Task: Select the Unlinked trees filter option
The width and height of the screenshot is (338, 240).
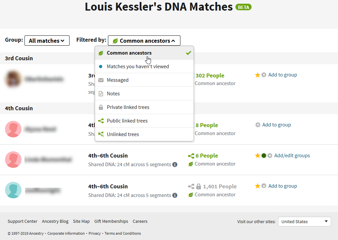Action: pyautogui.click(x=144, y=134)
